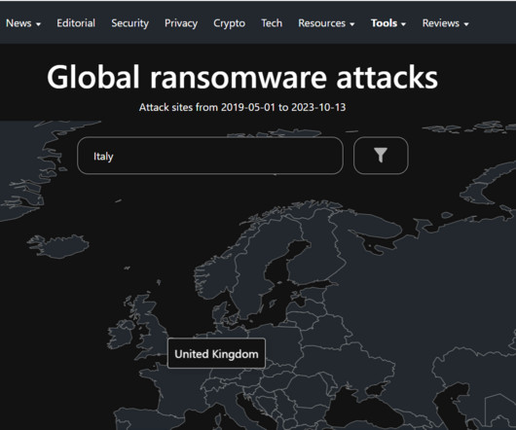This screenshot has width=516, height=430.
Task: Open the Security section
Action: click(130, 23)
